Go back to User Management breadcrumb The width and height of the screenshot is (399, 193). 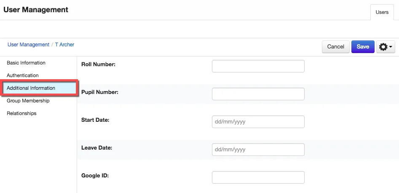(x=28, y=45)
